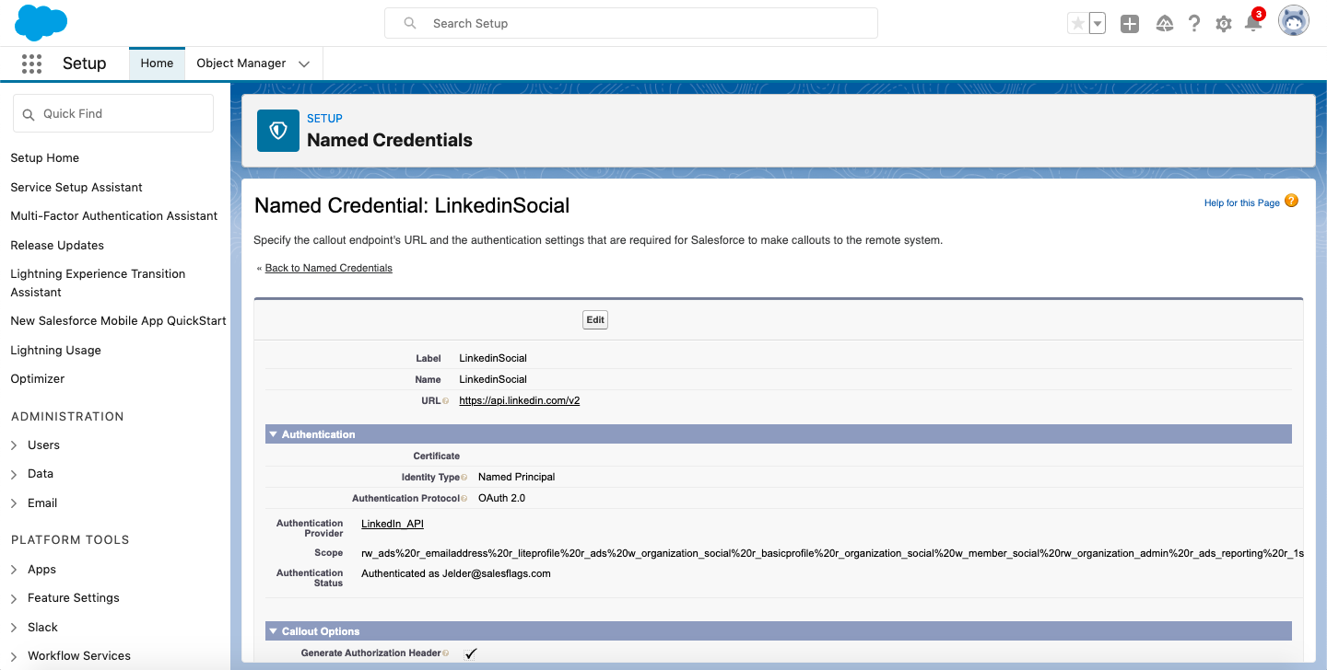Click the magnifier icon in Quick Find

(x=29, y=114)
